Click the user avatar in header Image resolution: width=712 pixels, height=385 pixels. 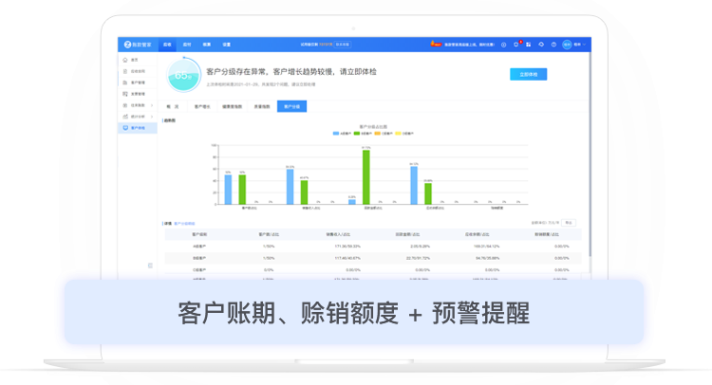[567, 44]
